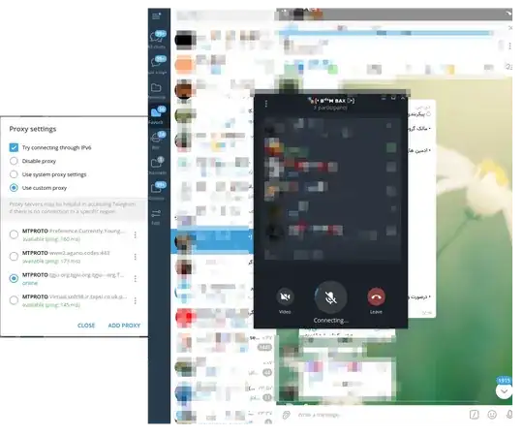Viewport: 523px width, 436px height.
Task: Open the hamburger main menu in sidebar
Action: coord(156,16)
